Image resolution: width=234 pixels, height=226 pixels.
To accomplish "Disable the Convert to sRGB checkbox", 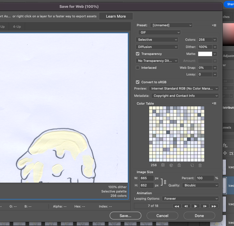I will (138, 82).
